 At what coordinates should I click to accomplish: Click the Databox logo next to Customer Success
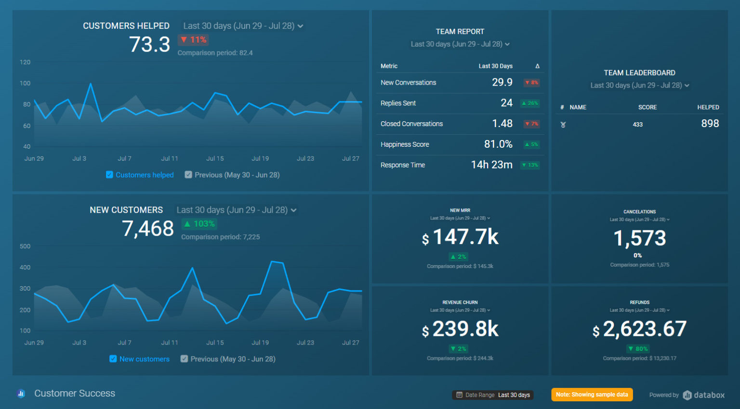click(x=20, y=394)
